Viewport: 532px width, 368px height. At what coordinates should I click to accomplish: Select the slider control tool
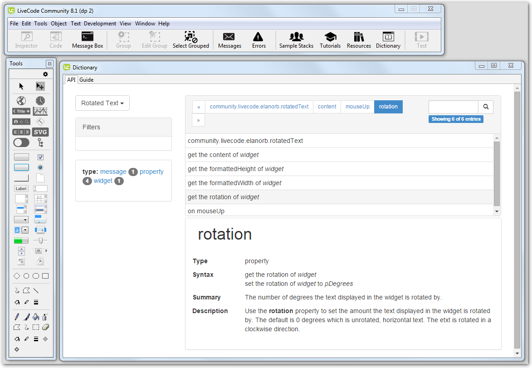coord(40,240)
